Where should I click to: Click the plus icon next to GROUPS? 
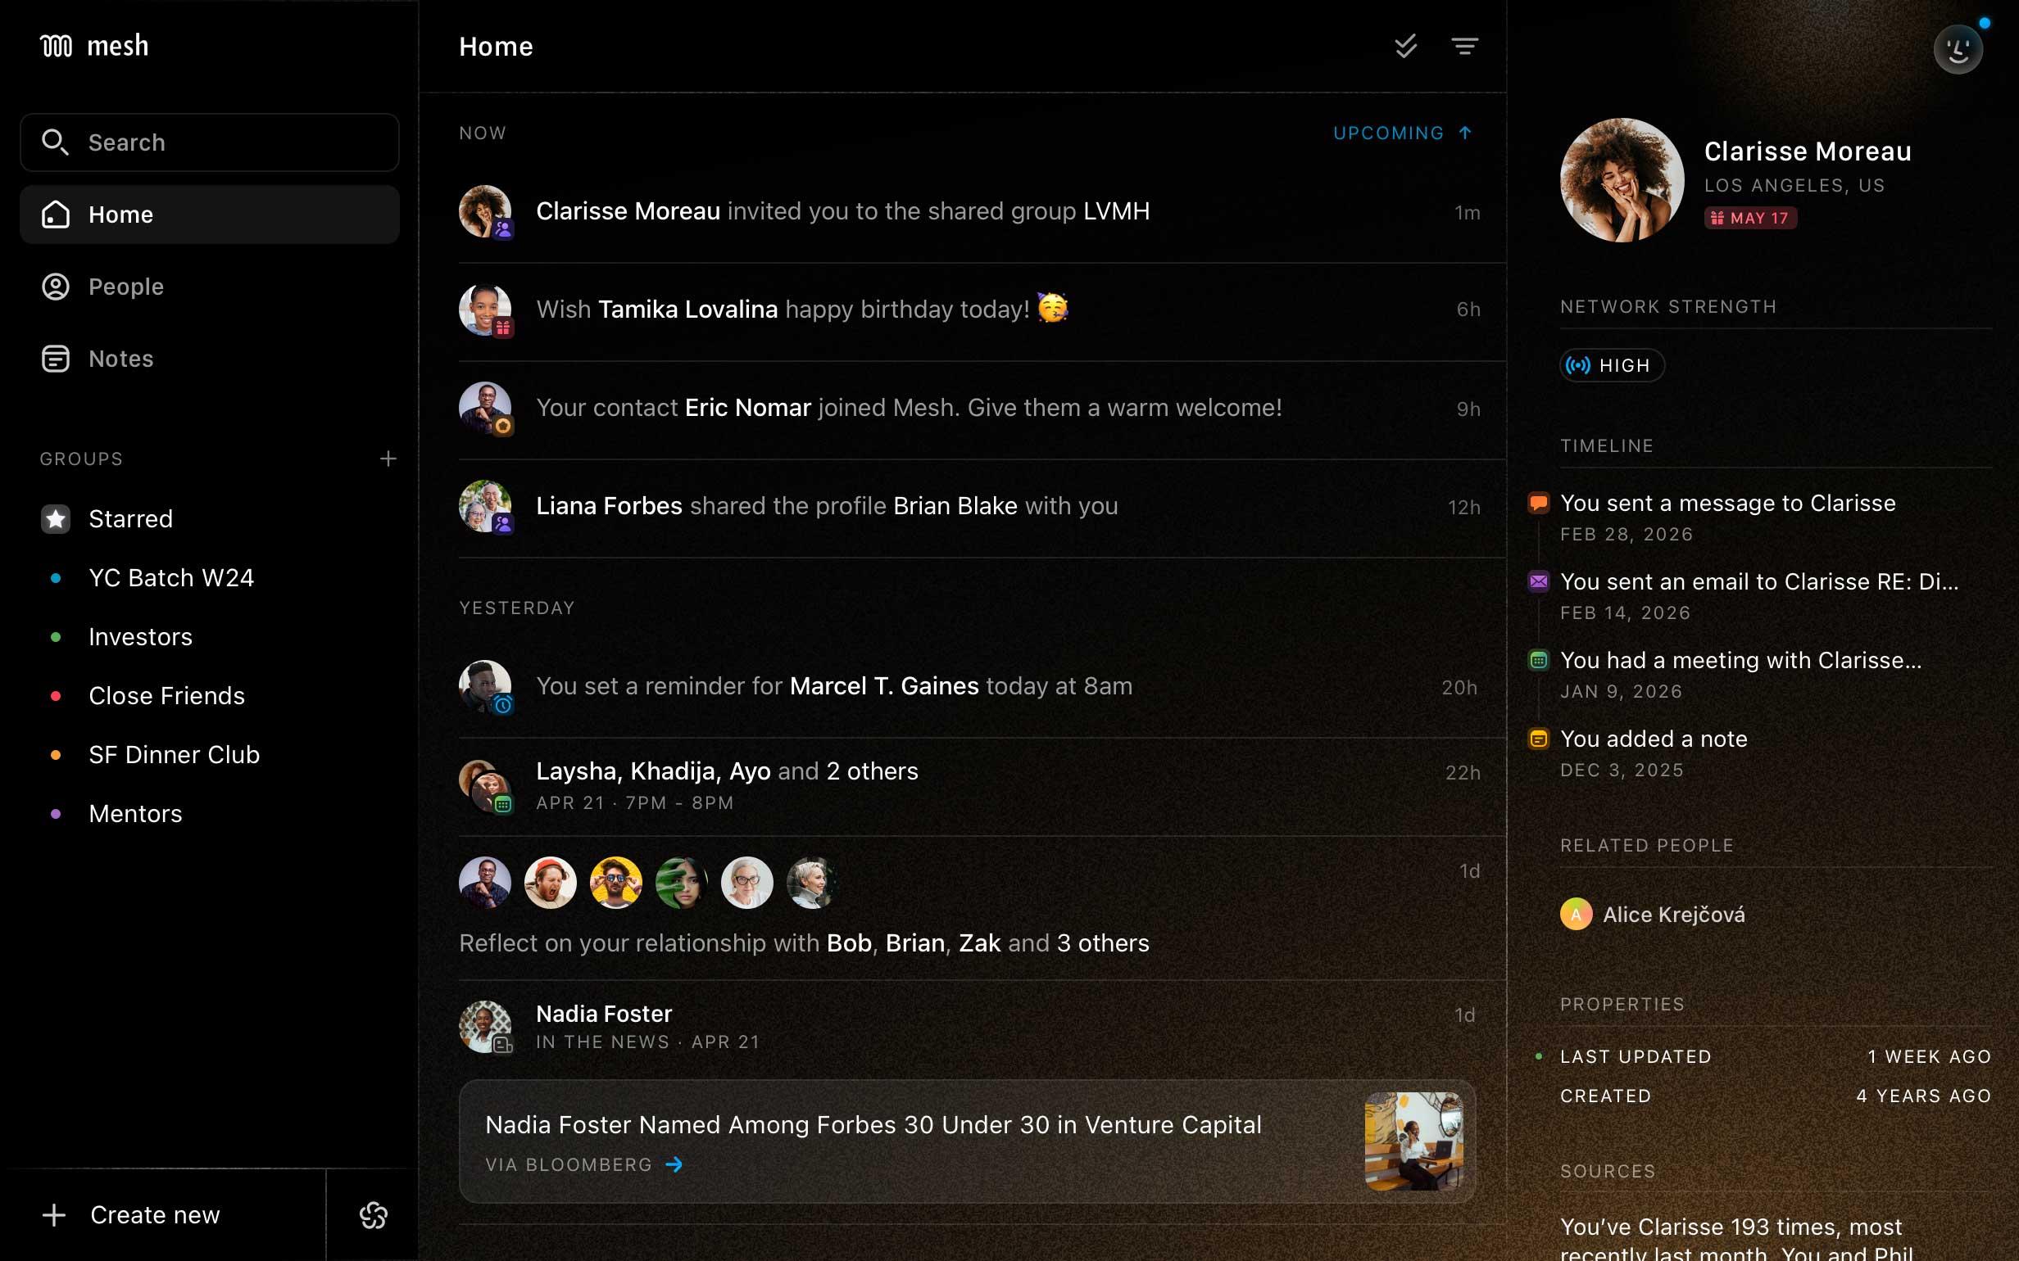tap(388, 458)
